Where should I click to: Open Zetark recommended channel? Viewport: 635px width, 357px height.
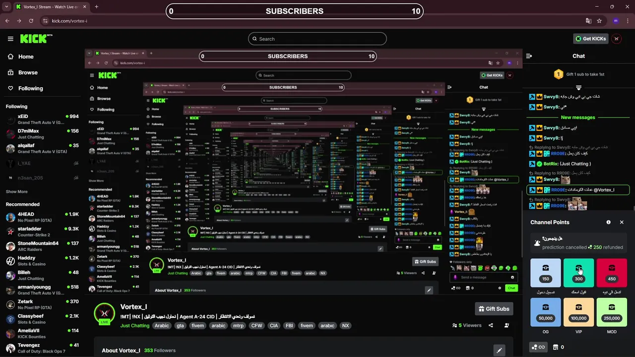[x=42, y=304]
